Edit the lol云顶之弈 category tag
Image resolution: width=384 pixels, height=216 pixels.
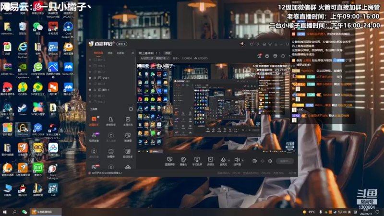(x=155, y=58)
